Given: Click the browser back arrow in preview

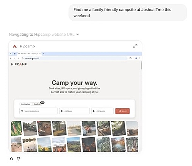Looking at the screenshot, I should pos(11,58).
